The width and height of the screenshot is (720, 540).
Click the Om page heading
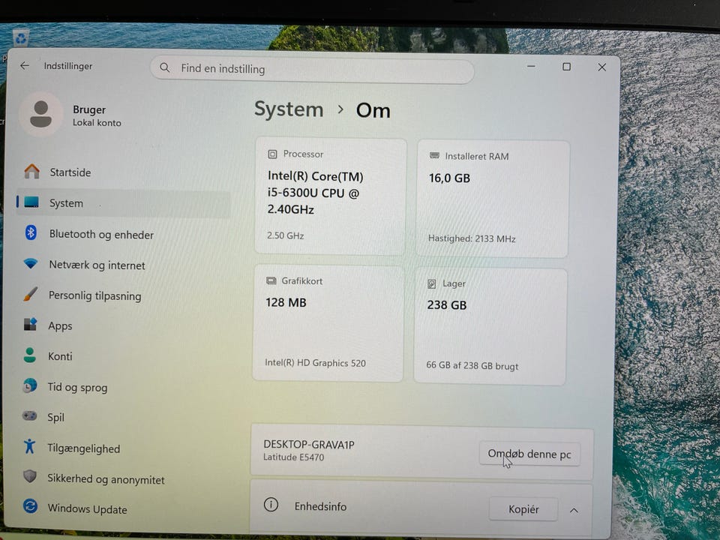pos(373,111)
